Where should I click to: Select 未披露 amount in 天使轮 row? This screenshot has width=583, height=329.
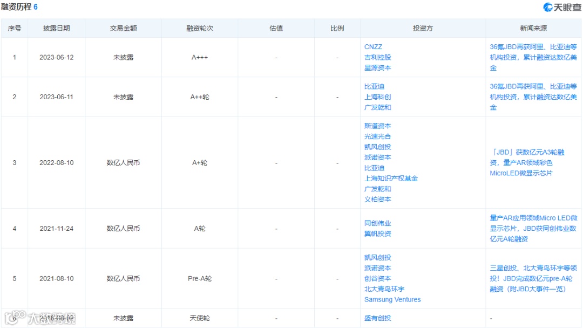point(124,318)
